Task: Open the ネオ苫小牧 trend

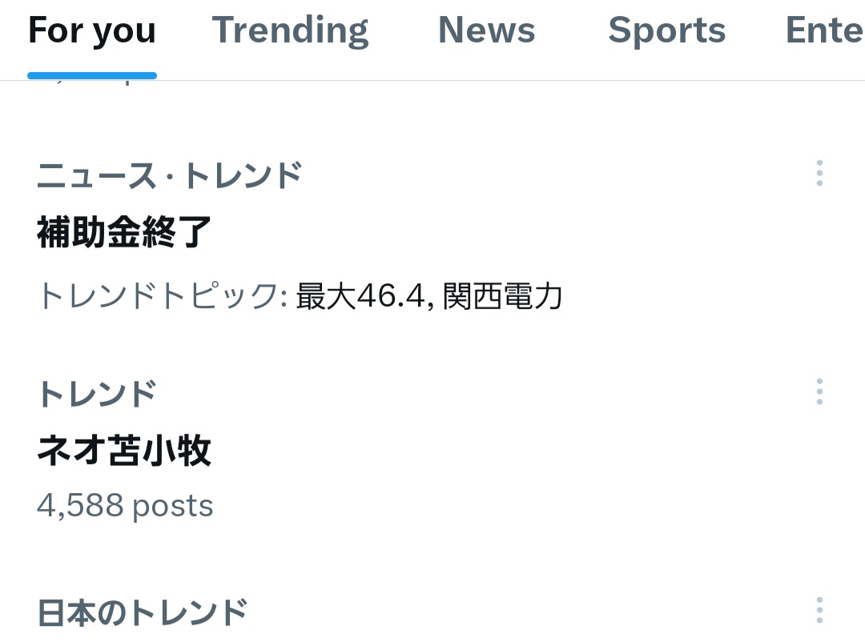Action: click(124, 451)
